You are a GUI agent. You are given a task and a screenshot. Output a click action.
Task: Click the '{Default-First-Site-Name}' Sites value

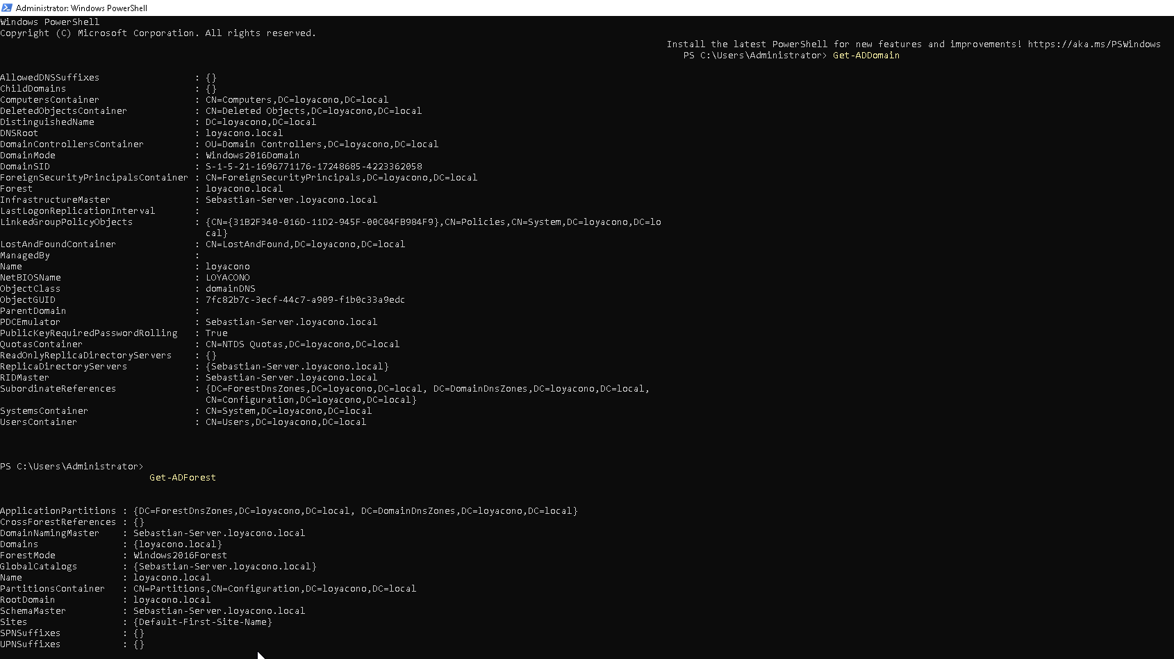click(x=202, y=622)
